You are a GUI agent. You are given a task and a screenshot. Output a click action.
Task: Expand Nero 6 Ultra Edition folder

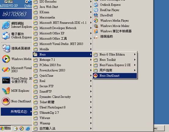[115, 54]
